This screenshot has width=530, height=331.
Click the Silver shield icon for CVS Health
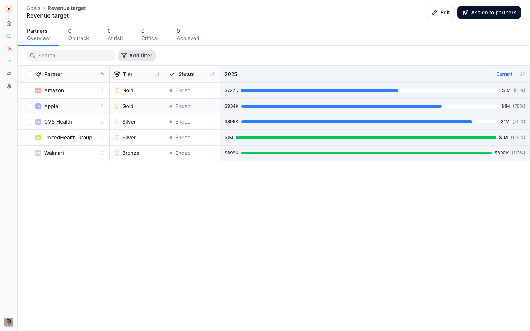pos(117,122)
